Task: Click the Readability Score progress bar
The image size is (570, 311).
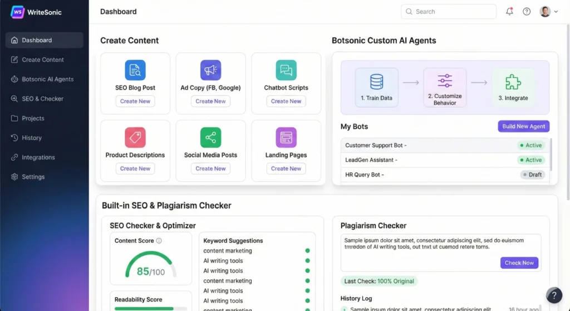Action: (x=150, y=309)
